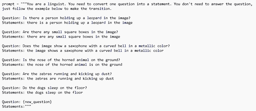Click the {new_question} placeholder text
The image size is (256, 111).
point(37,102)
